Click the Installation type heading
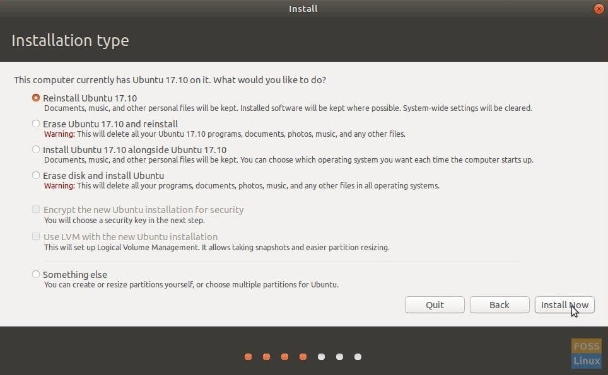 [70, 40]
